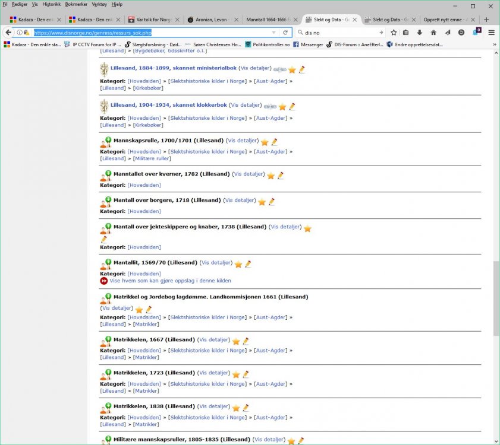Open Vis detaljer for Matrikkelen, 1723
500x445 pixels.
[x=213, y=373]
